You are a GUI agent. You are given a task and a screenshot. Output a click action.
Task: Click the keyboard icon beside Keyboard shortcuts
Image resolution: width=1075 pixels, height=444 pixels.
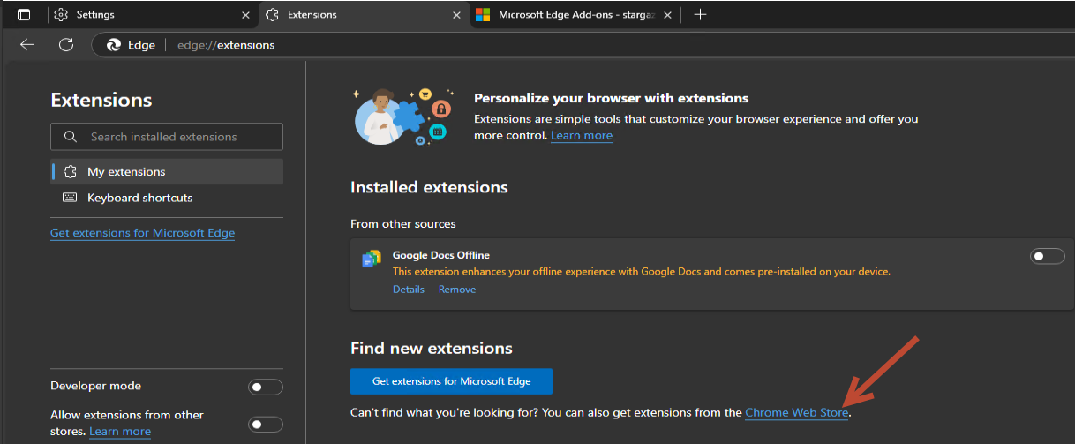point(70,198)
